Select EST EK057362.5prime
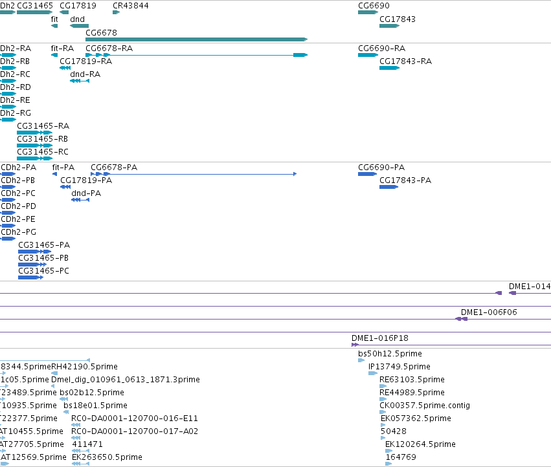Screen dimensions: 551x467 coord(383,425)
